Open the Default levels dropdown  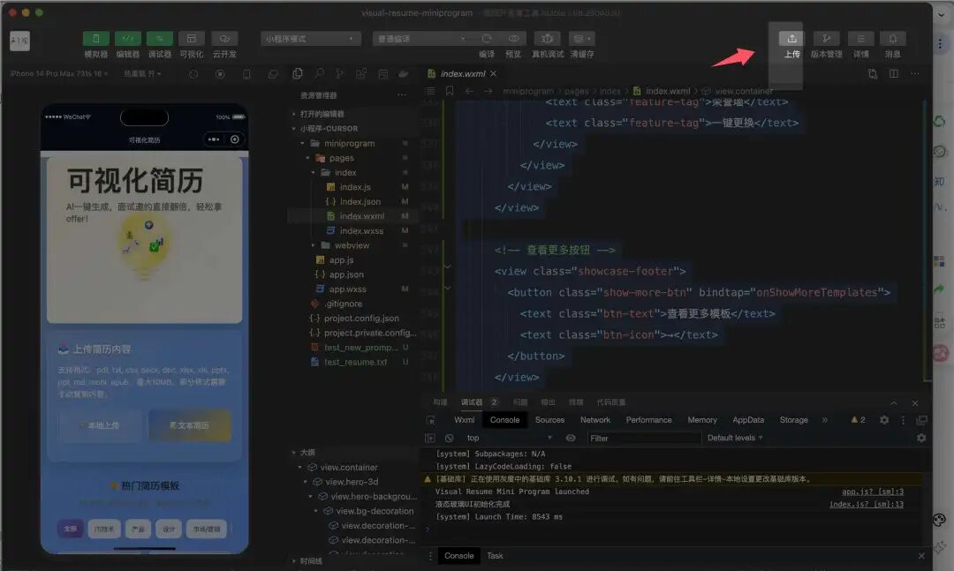(735, 438)
